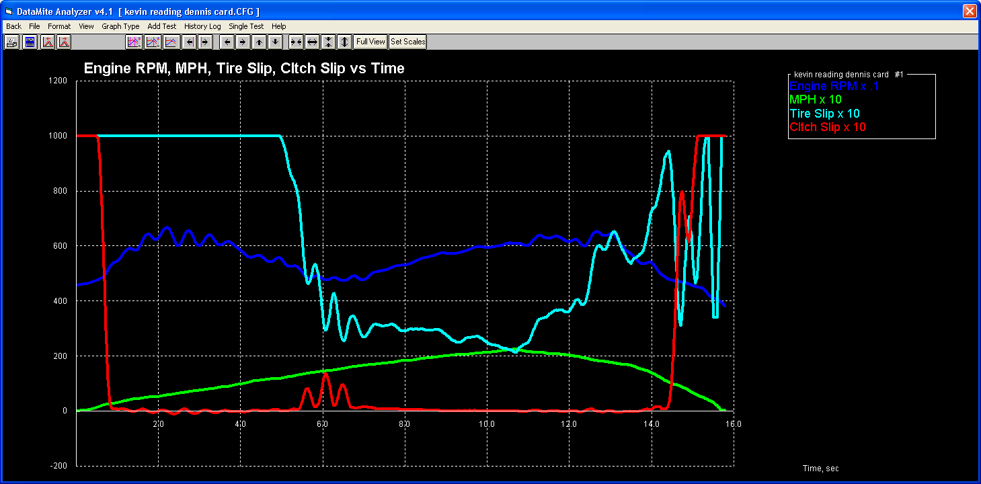This screenshot has width=981, height=484.
Task: Click the vertical compress arrows icon
Action: 328,42
